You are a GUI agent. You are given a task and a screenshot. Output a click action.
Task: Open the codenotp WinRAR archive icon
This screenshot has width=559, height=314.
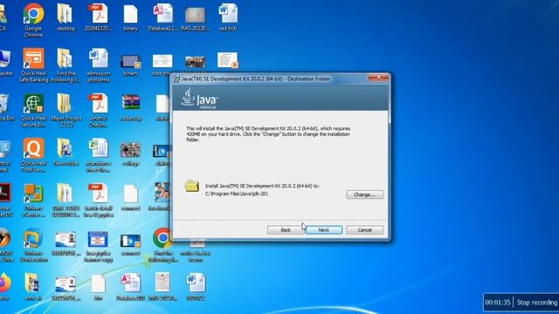click(x=131, y=107)
